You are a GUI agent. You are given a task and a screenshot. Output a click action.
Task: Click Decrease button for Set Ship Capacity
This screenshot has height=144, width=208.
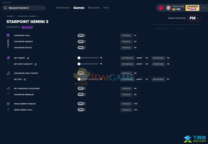click(127, 64)
